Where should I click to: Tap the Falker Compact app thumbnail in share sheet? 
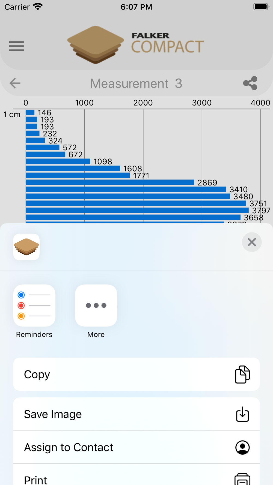click(26, 247)
